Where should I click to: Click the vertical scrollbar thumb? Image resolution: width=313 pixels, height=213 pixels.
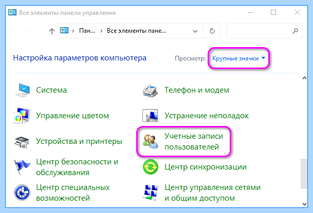click(304, 174)
